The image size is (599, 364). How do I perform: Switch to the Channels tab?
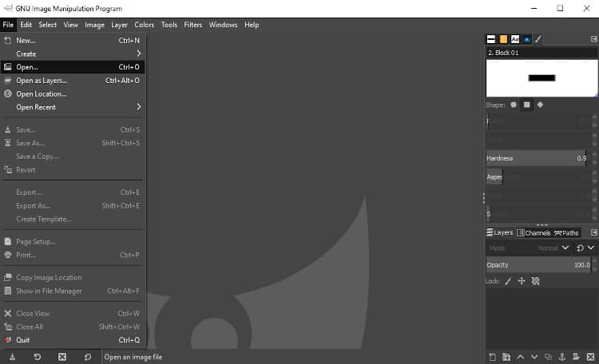(x=534, y=232)
